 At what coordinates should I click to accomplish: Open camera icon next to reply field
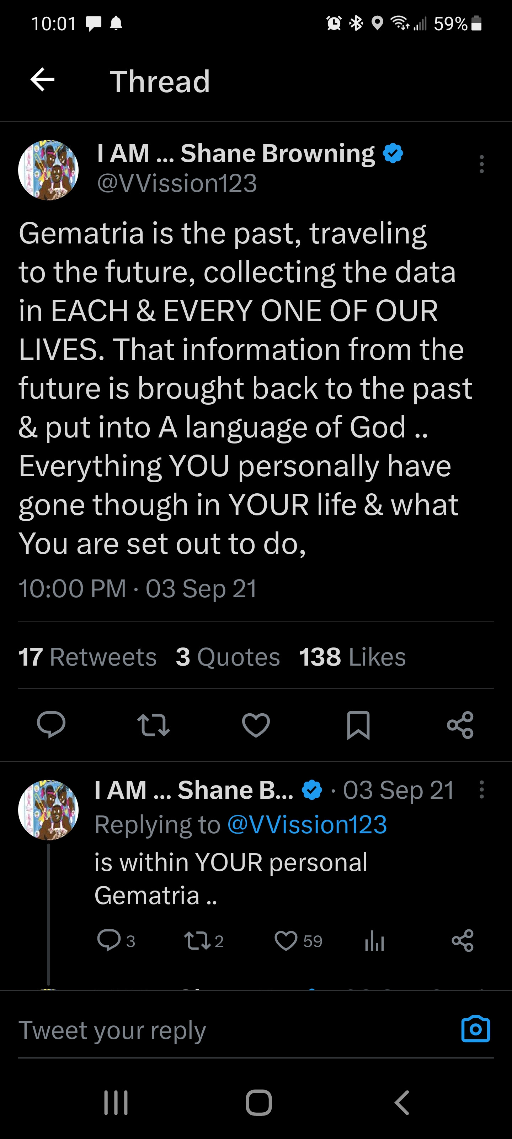[475, 1029]
